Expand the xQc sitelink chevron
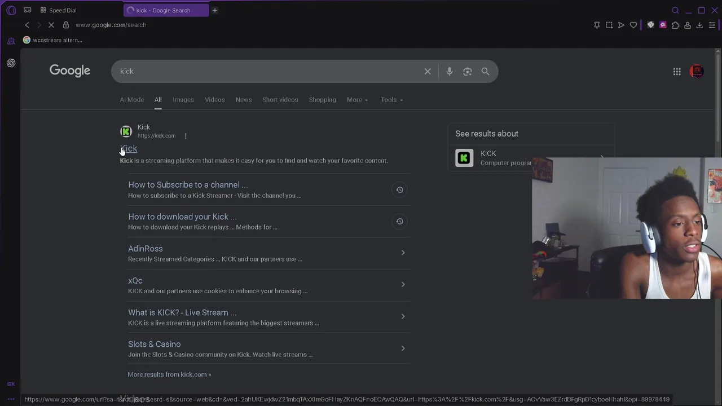722x406 pixels. (403, 284)
